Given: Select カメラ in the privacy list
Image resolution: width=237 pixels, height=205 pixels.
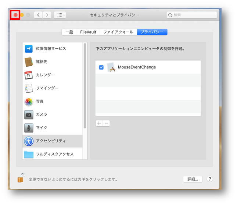Looking at the screenshot, I should 53,115.
